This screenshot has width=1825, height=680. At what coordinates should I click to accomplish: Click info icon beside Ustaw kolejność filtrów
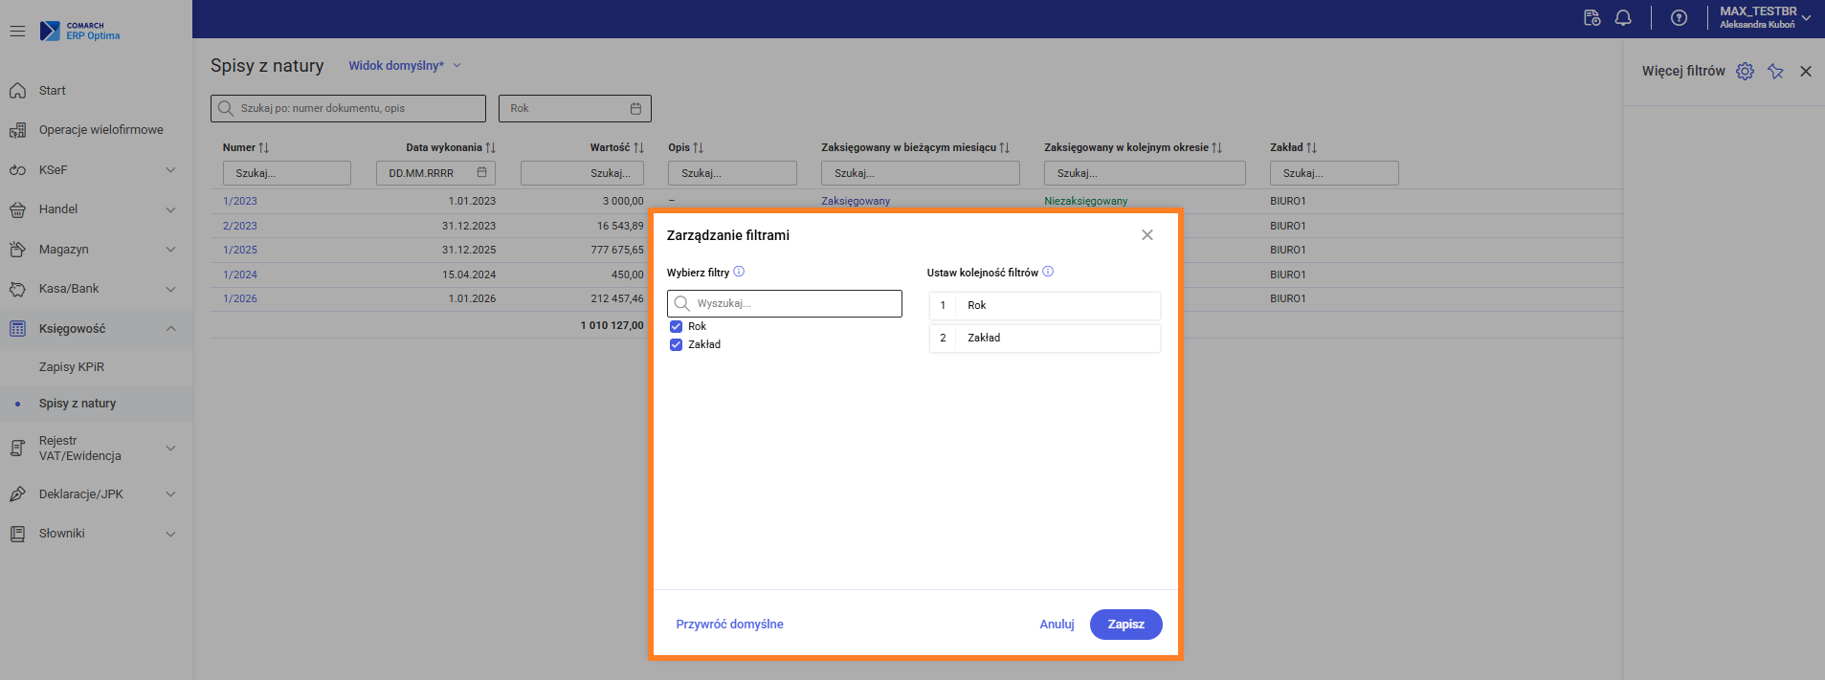click(1048, 272)
